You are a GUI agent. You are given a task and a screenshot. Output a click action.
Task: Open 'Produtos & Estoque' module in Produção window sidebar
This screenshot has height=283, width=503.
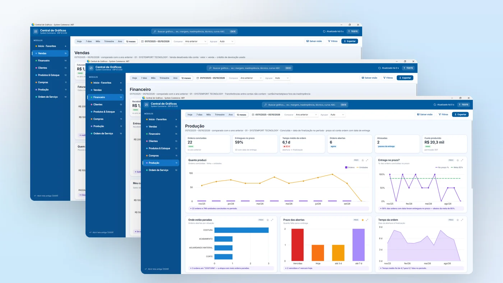(161, 148)
